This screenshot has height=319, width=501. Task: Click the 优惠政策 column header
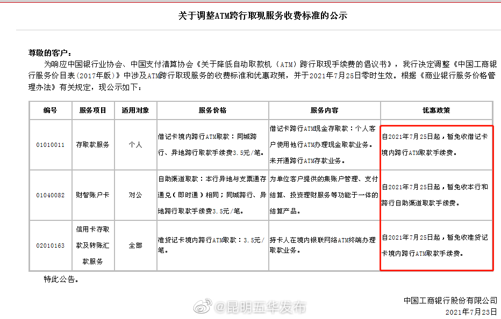pos(436,110)
